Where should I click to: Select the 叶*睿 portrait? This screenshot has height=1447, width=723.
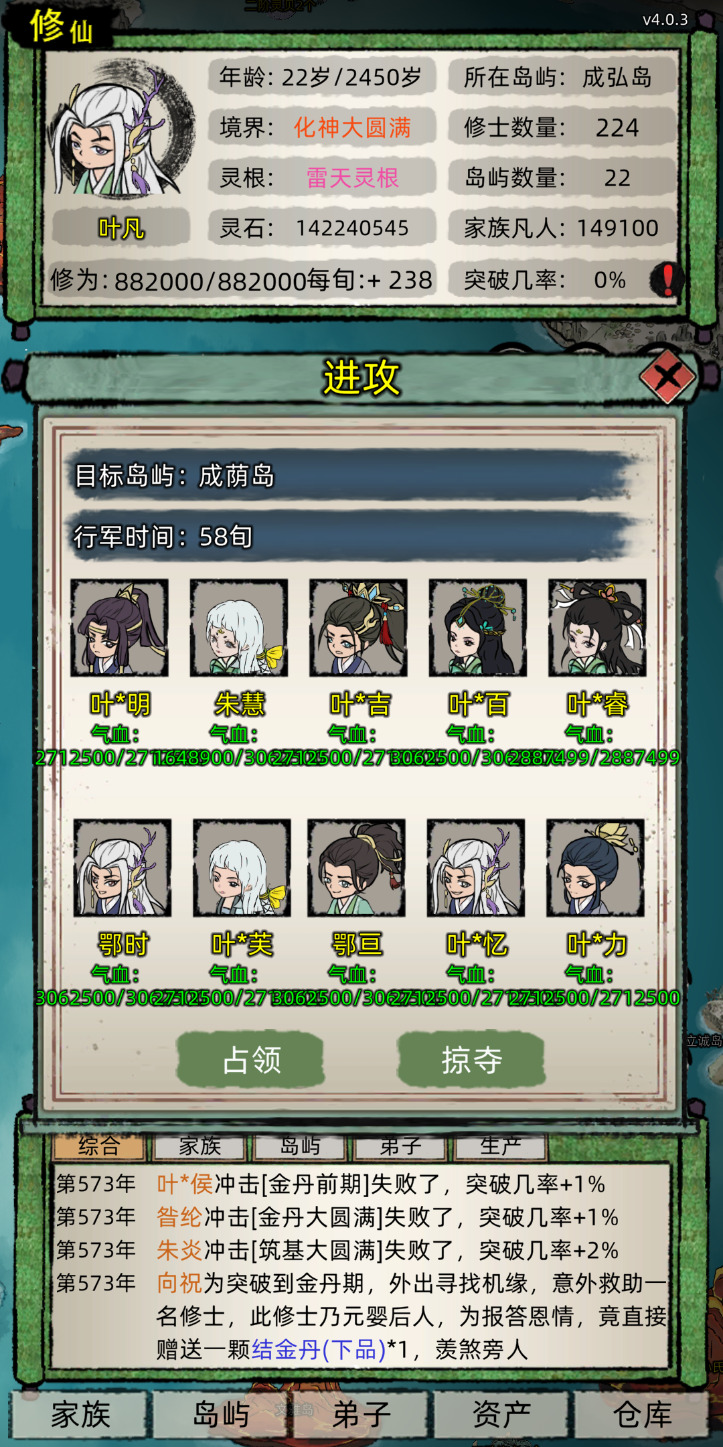click(x=597, y=628)
